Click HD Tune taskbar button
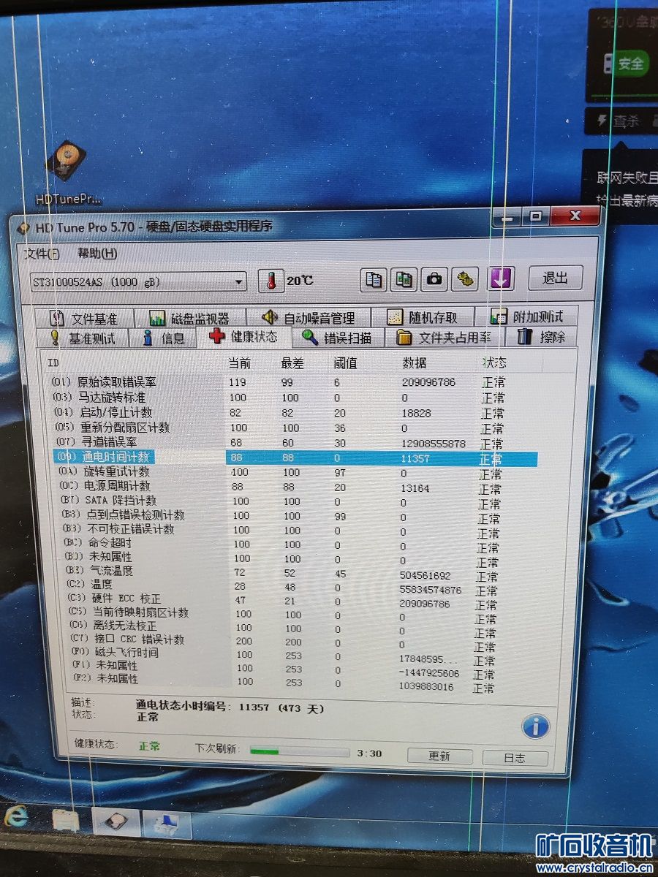 pyautogui.click(x=115, y=822)
